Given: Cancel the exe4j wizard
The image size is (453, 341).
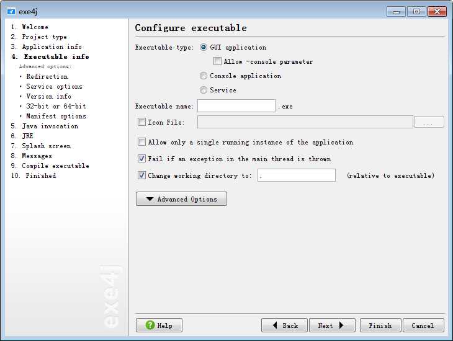Looking at the screenshot, I should tap(423, 325).
